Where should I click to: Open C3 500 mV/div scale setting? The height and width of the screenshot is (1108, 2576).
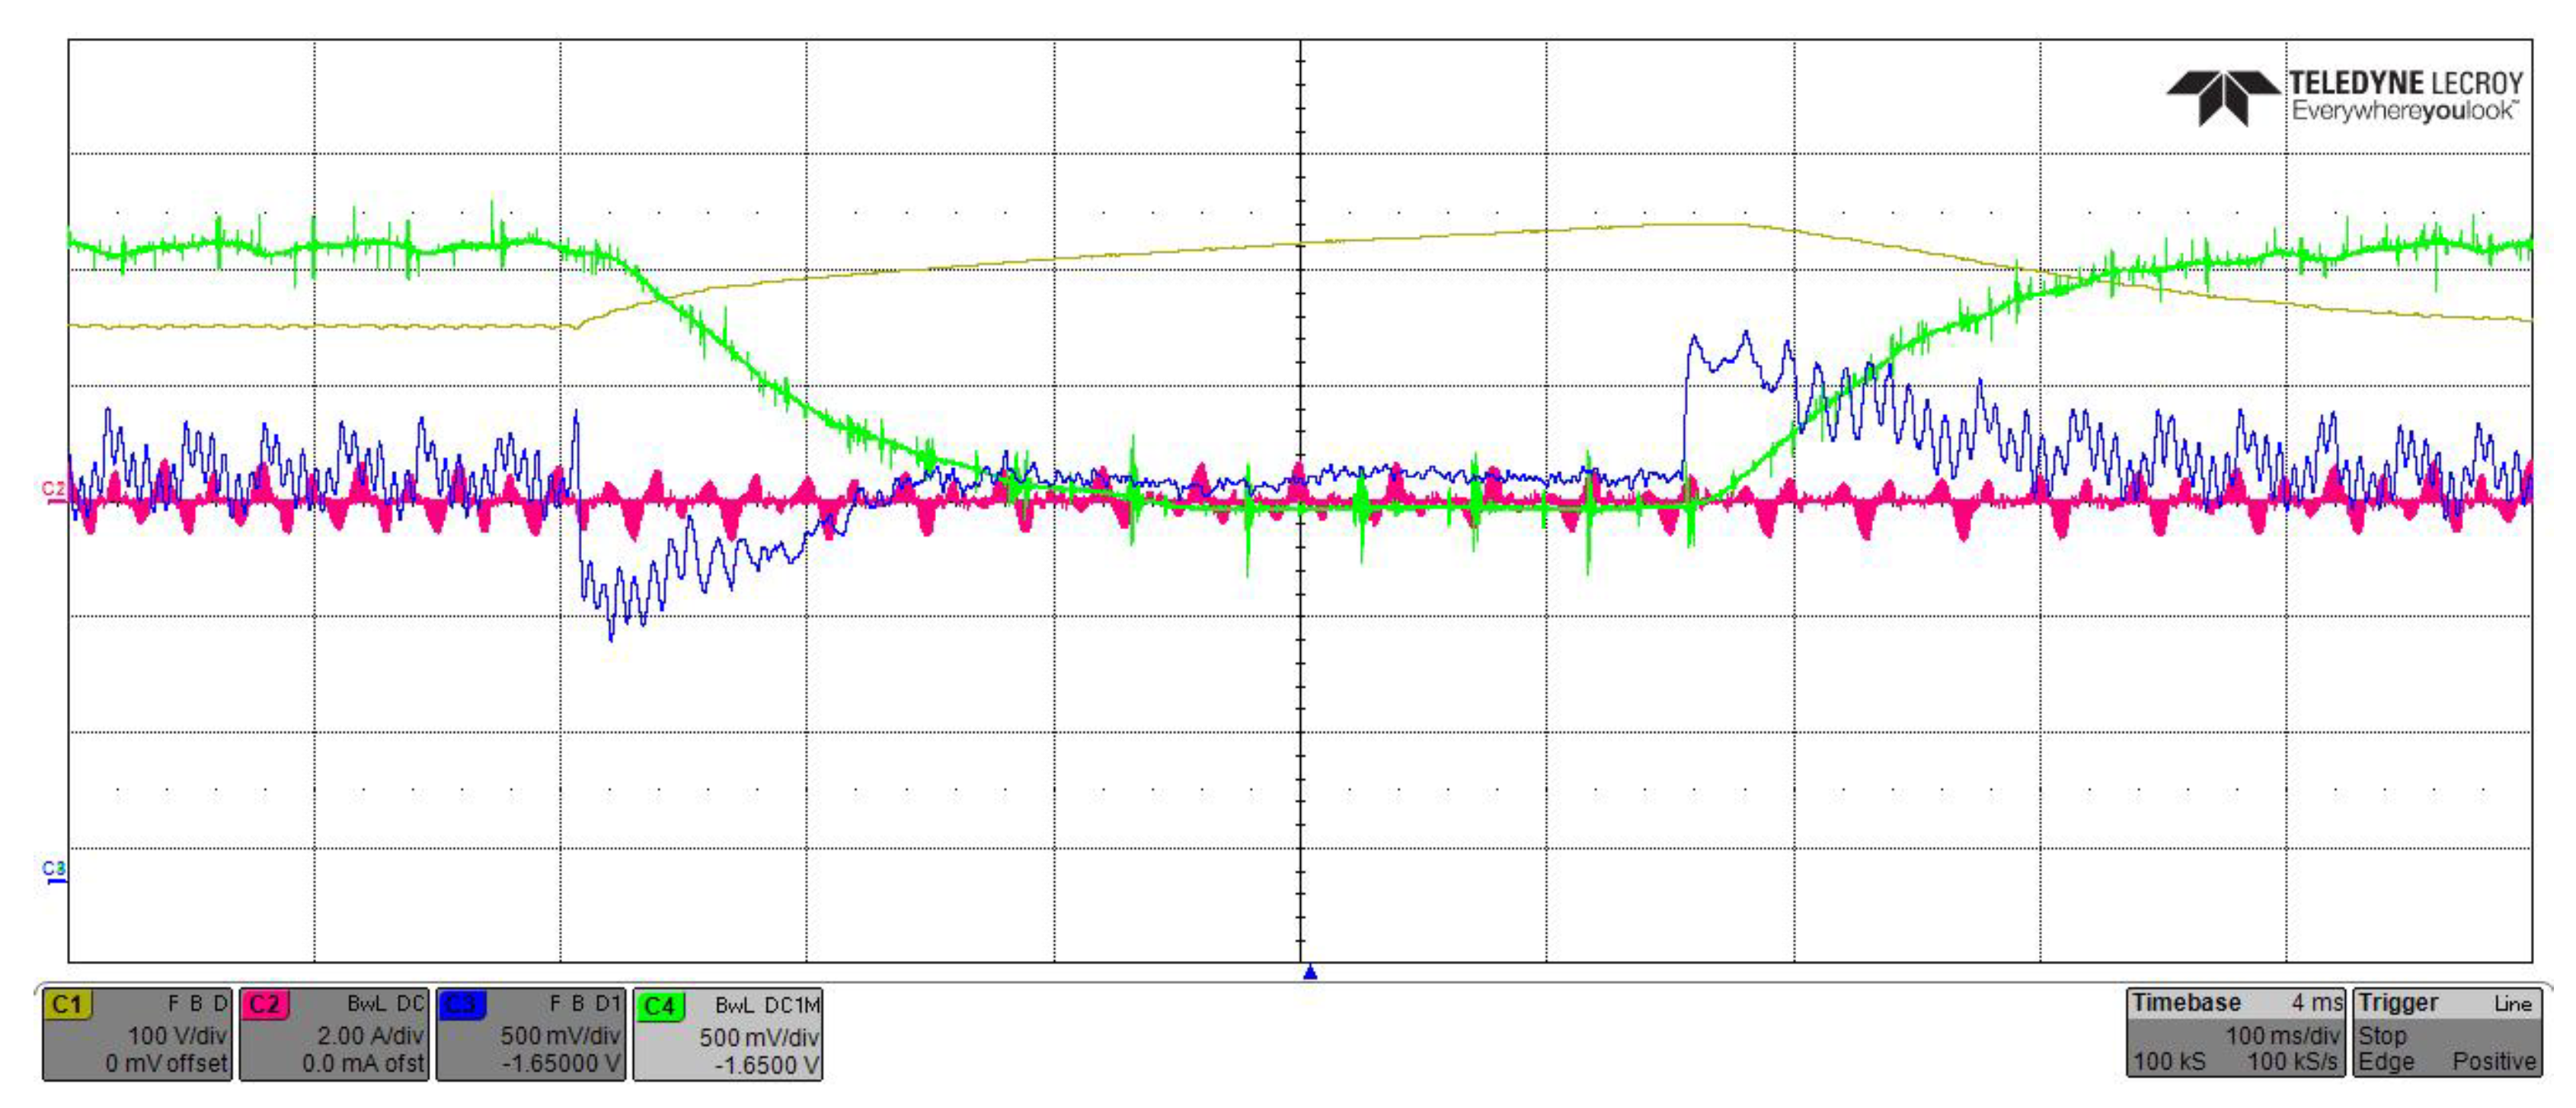(x=560, y=1035)
